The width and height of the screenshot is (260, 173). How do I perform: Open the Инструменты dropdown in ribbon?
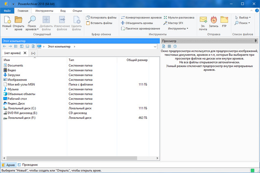(178, 29)
